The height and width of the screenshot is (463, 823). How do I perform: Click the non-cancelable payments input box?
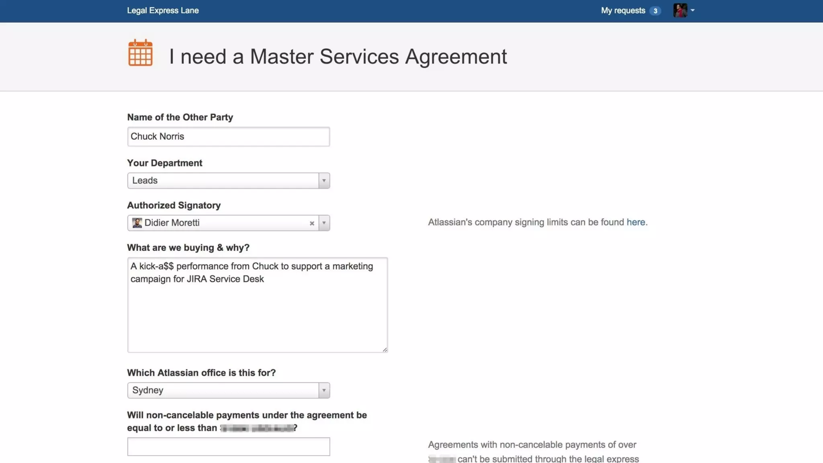click(x=228, y=447)
